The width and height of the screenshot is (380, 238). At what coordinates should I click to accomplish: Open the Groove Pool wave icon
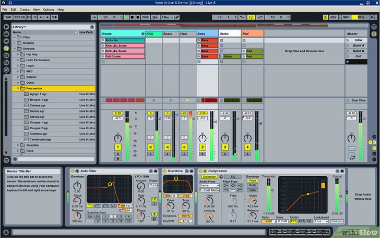pyautogui.click(x=6, y=160)
